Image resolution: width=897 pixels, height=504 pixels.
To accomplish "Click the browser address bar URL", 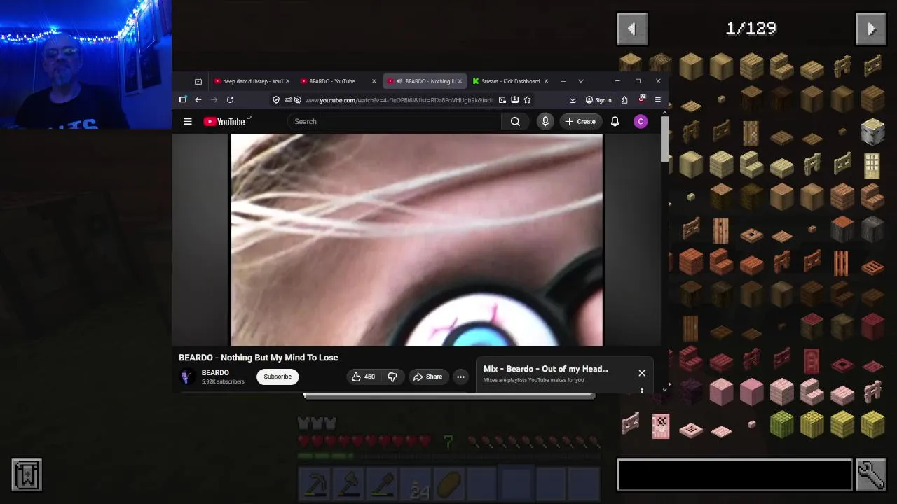I will (x=399, y=100).
